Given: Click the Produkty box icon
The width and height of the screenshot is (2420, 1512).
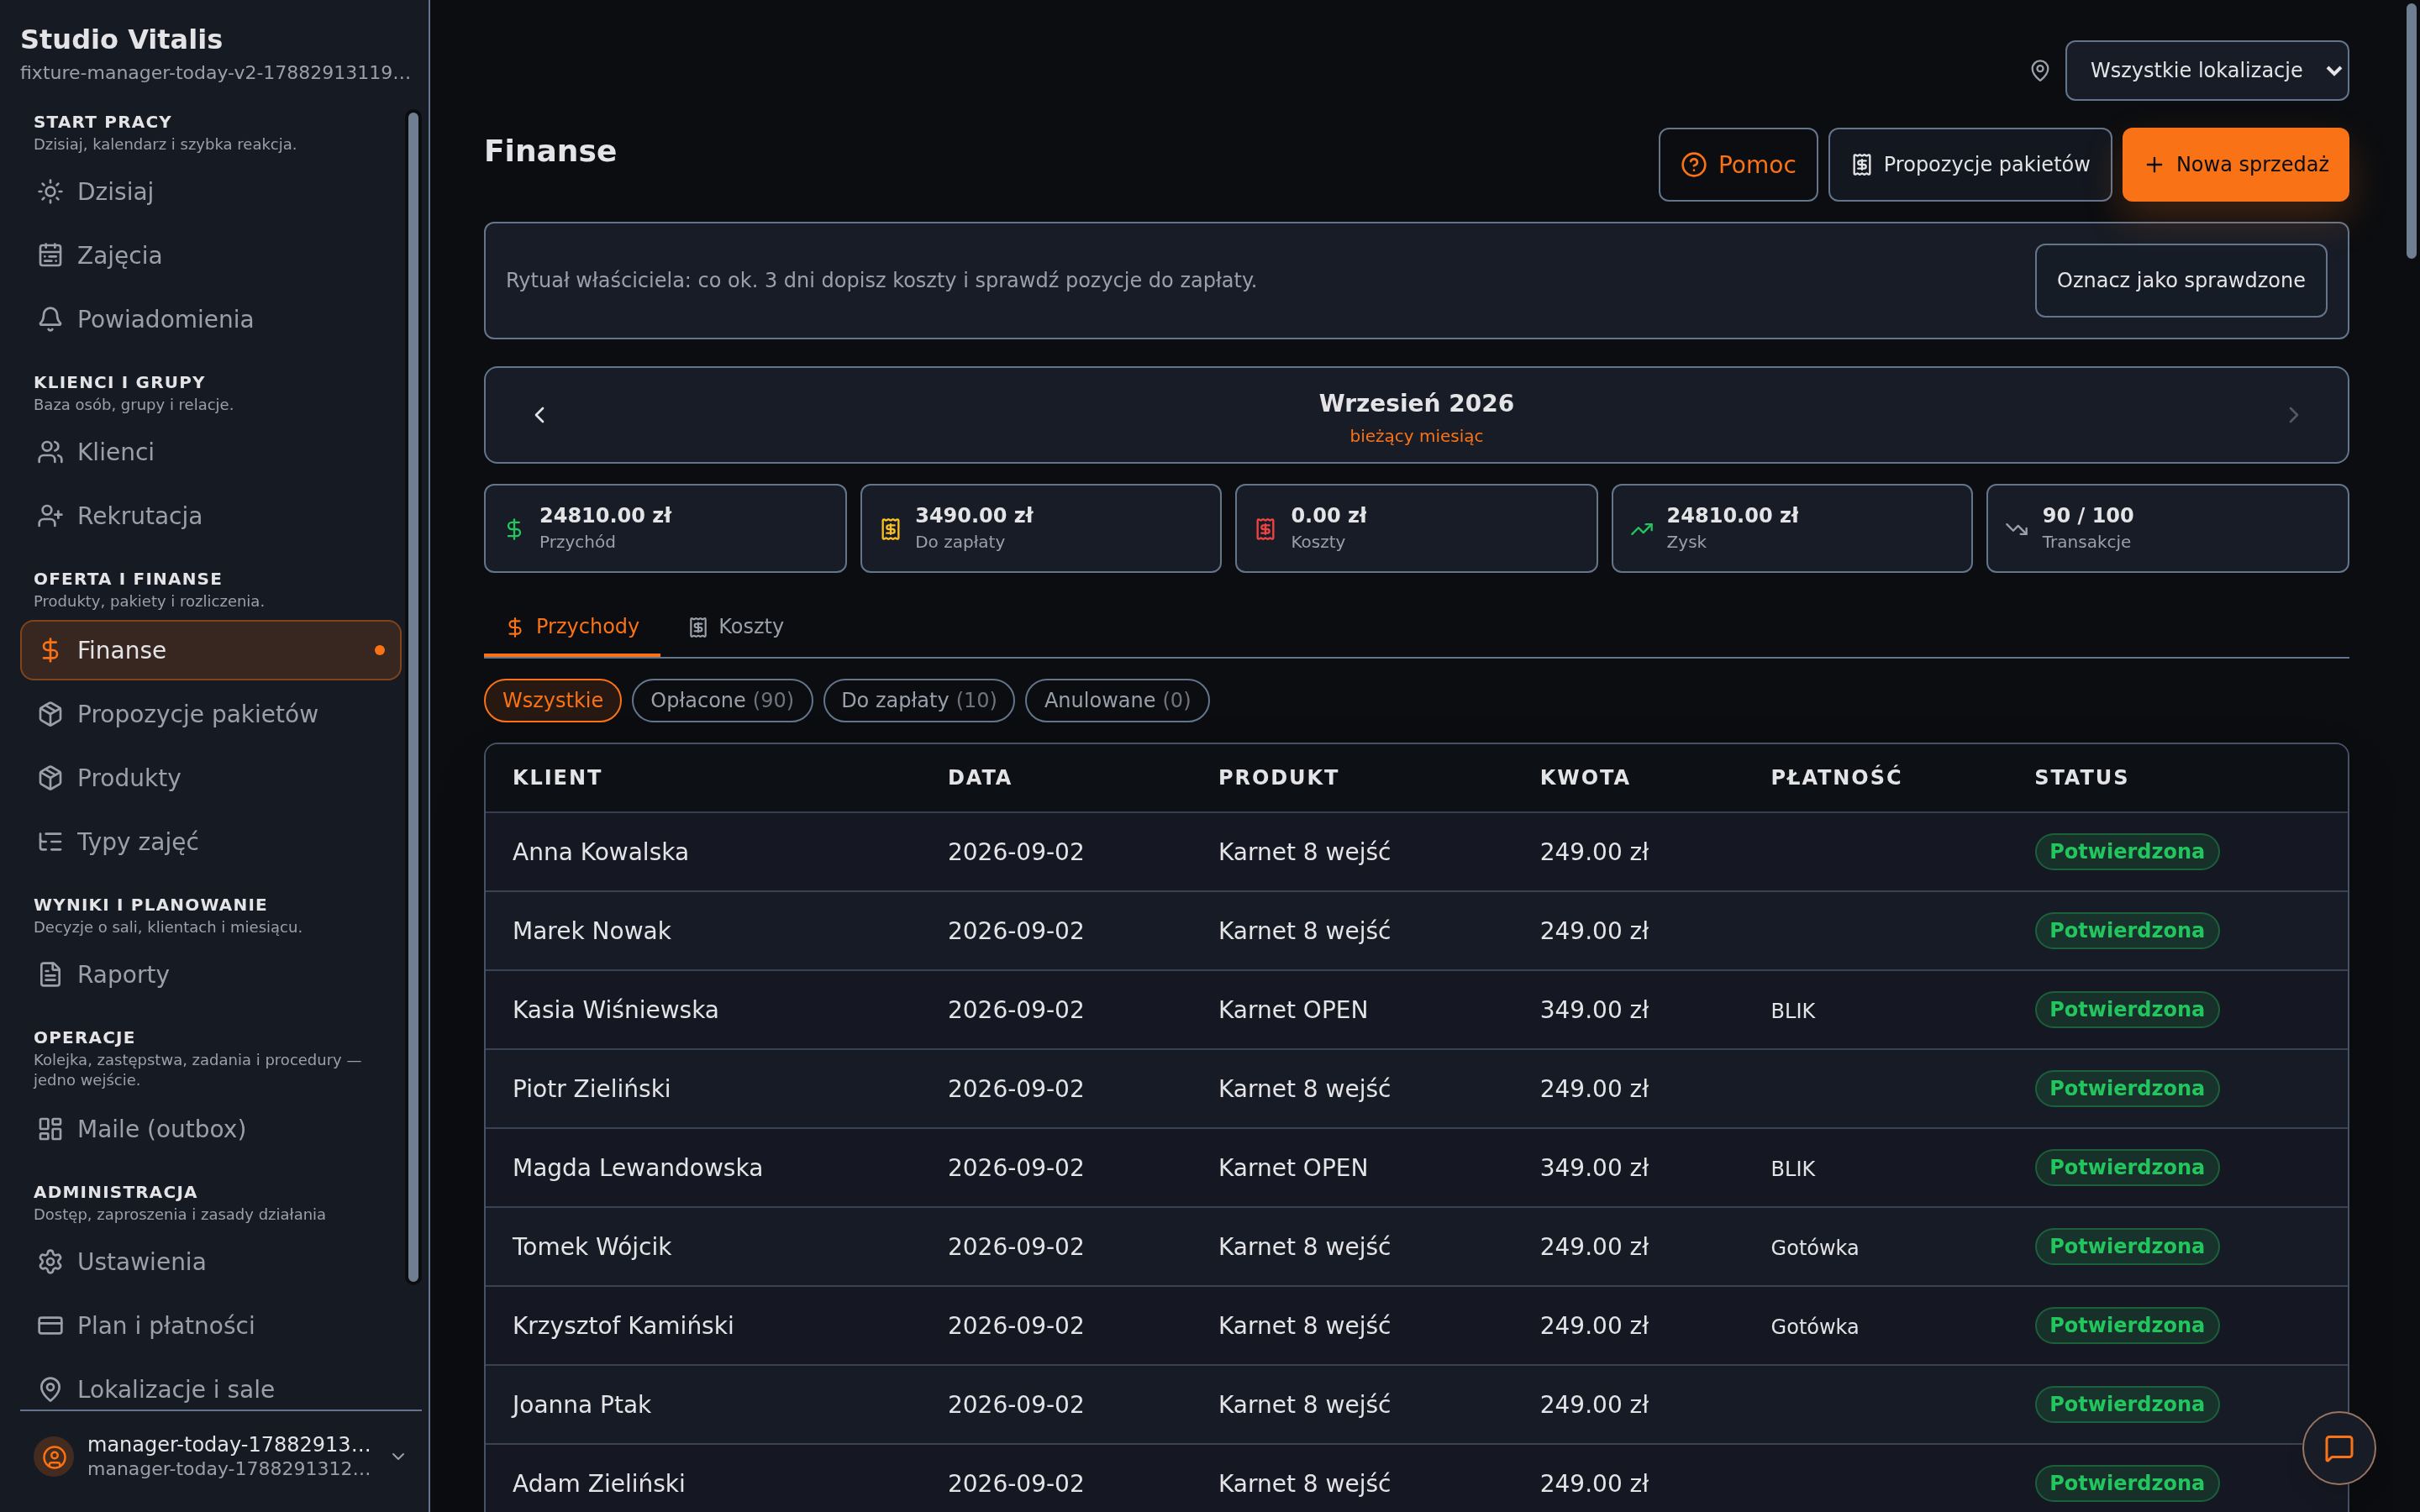Looking at the screenshot, I should [x=50, y=778].
